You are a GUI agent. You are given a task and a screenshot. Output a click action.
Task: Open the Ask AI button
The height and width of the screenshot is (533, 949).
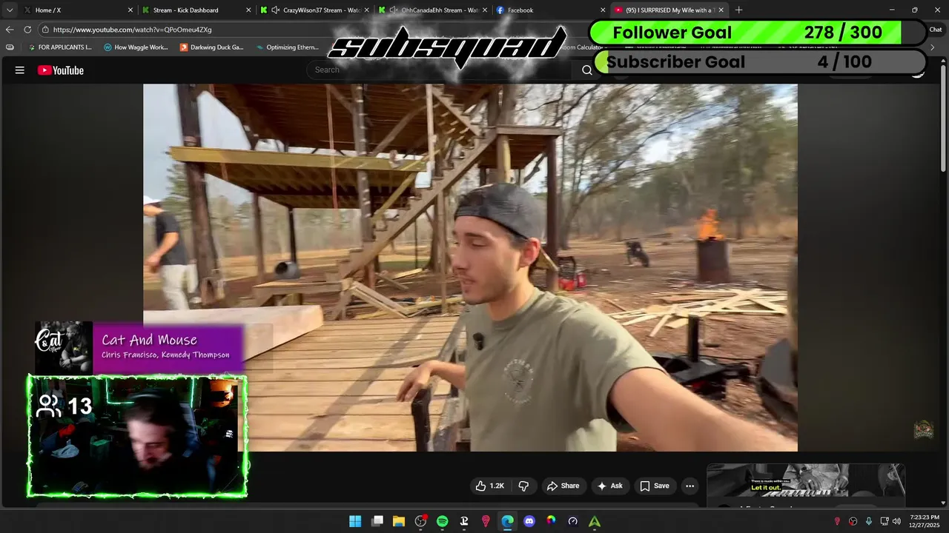coord(610,486)
